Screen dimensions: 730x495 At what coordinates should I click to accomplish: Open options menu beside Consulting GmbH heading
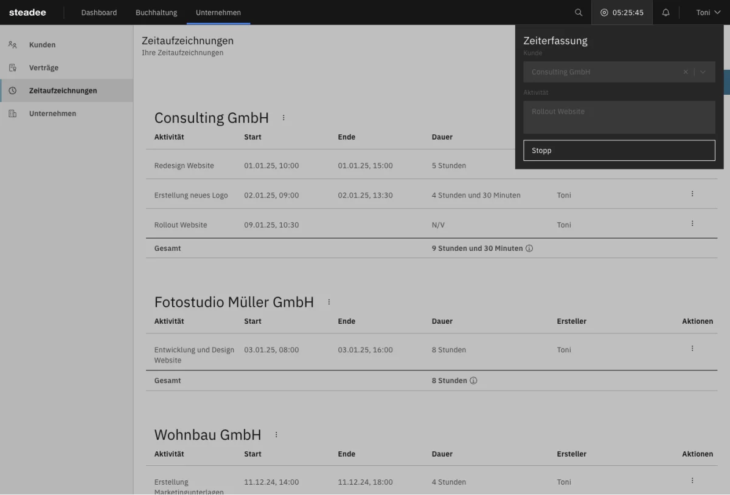pyautogui.click(x=283, y=118)
